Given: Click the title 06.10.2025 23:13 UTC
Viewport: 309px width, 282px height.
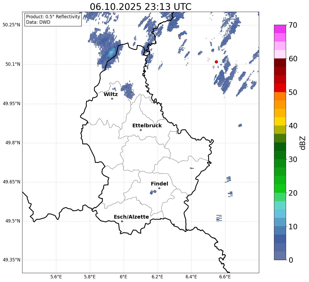Looking at the screenshot, I should [140, 7].
